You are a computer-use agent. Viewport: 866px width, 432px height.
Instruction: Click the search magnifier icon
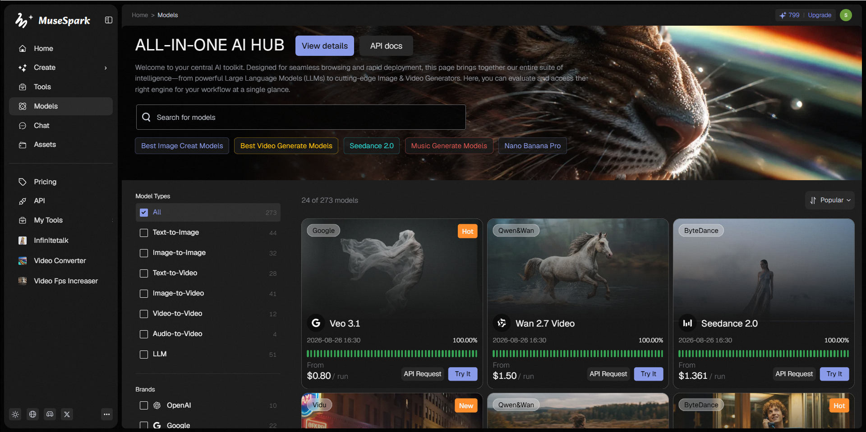coord(146,117)
